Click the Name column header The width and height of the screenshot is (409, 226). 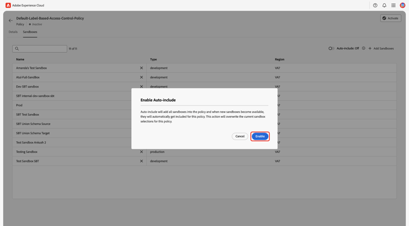pos(20,59)
